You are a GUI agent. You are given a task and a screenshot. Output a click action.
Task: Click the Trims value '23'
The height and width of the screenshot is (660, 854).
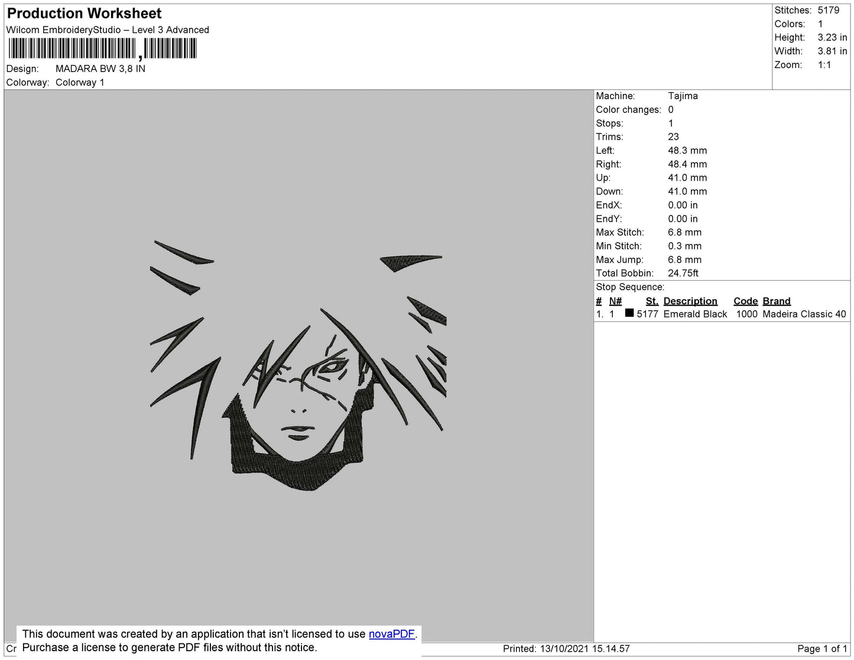673,136
